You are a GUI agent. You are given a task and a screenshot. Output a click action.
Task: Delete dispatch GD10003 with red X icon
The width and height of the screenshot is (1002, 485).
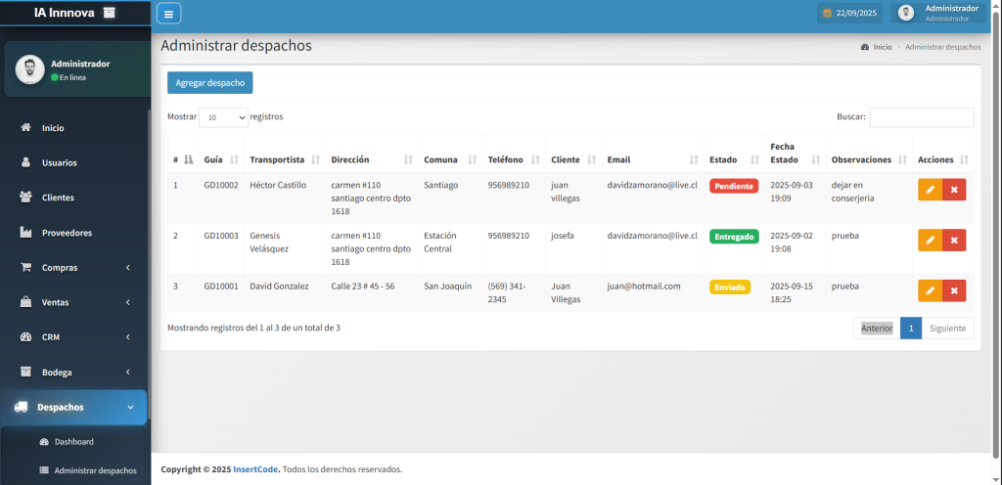coord(954,240)
